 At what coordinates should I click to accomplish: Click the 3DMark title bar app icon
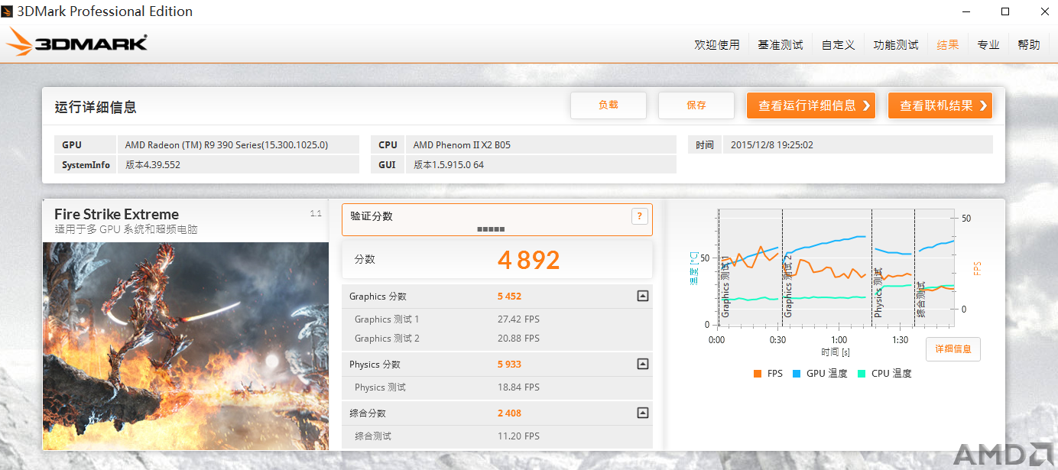pyautogui.click(x=8, y=11)
